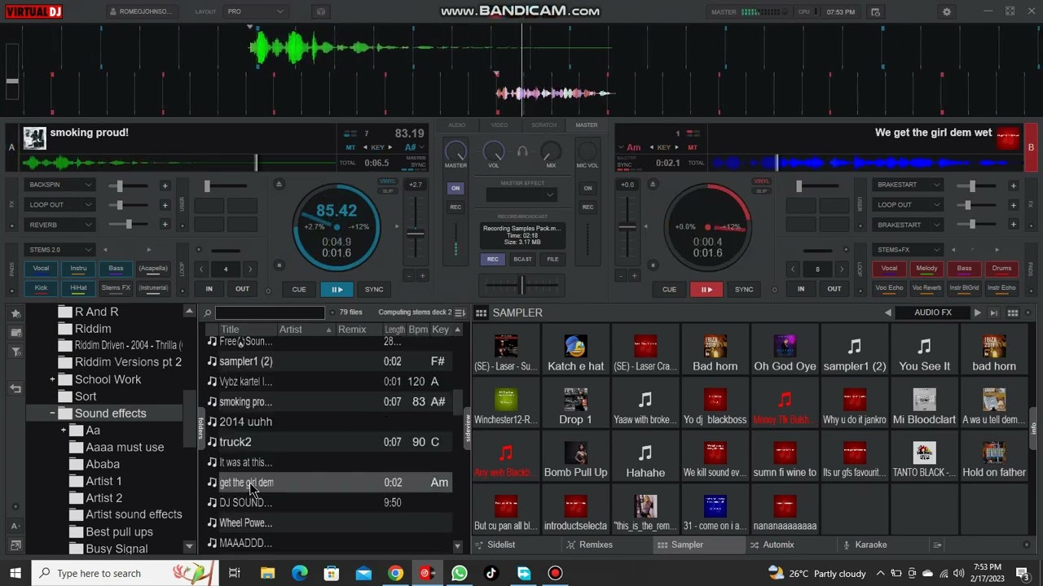
Task: Open right deck LOOP OUT effect dropdown
Action: [x=908, y=205]
